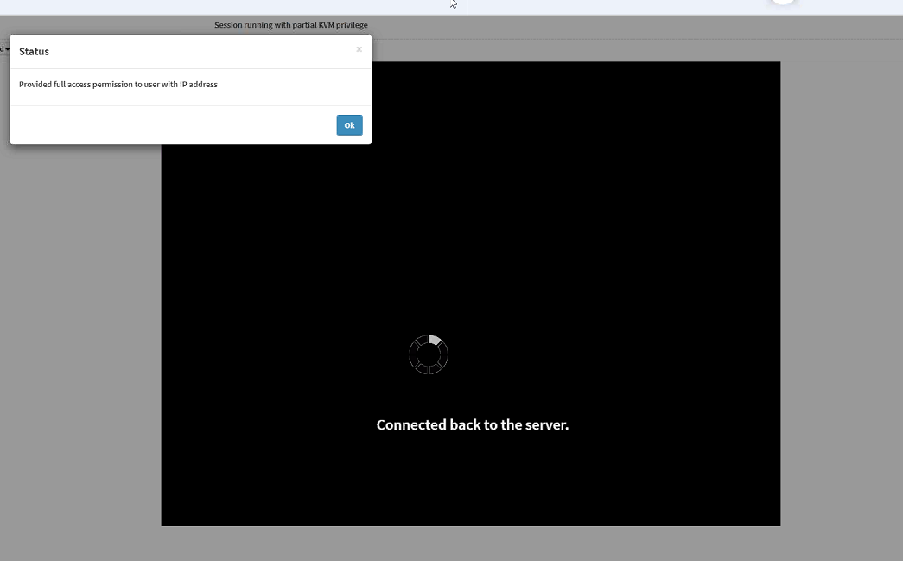Click the loading spinner in console view

point(428,354)
